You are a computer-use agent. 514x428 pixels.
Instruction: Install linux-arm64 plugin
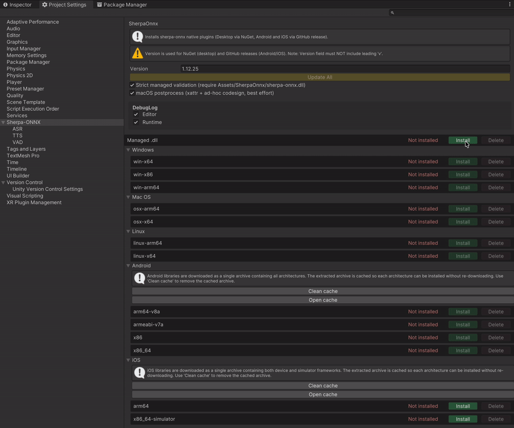463,243
